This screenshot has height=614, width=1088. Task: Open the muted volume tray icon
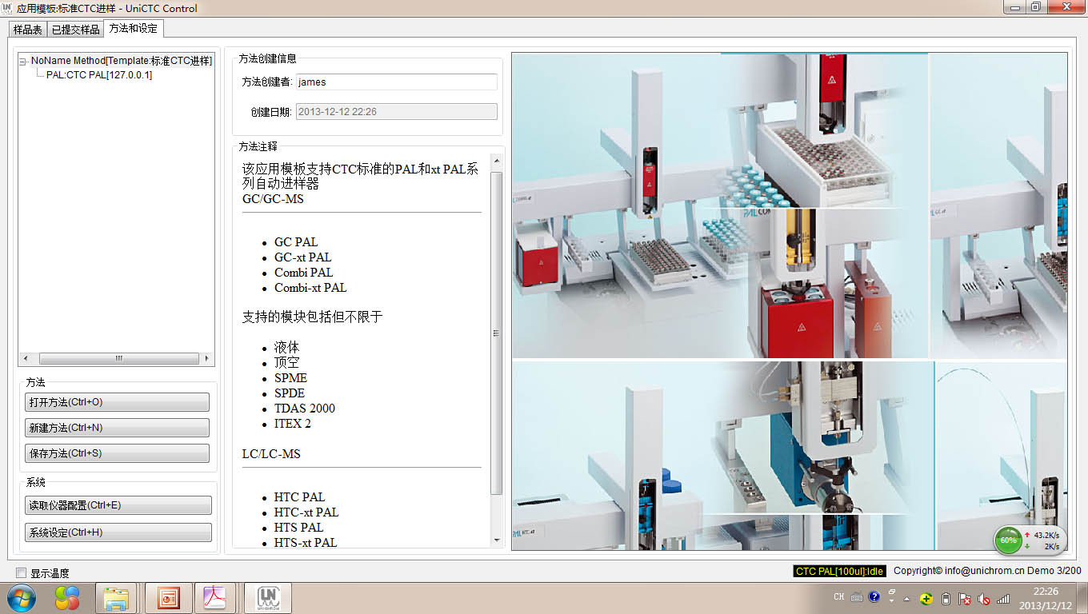click(984, 598)
